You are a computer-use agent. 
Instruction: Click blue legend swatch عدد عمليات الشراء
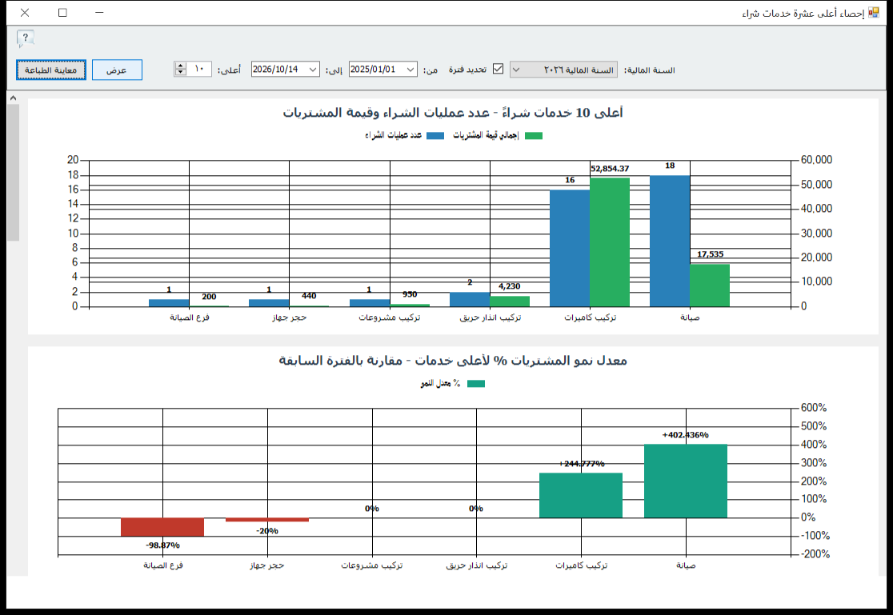(435, 135)
